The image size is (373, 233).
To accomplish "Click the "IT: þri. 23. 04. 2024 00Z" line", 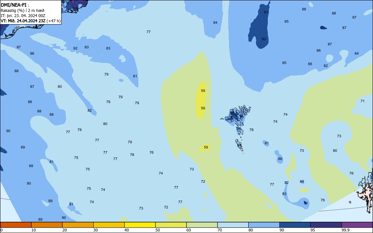I will coord(23,16).
